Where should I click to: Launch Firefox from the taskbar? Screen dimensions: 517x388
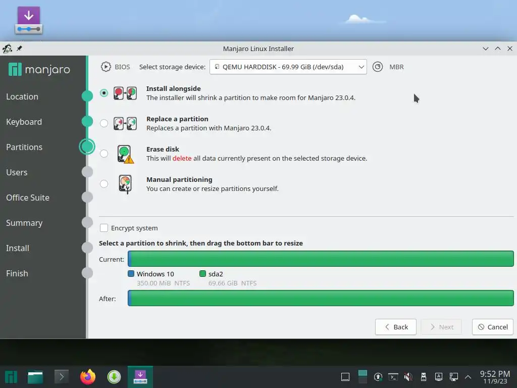click(88, 377)
